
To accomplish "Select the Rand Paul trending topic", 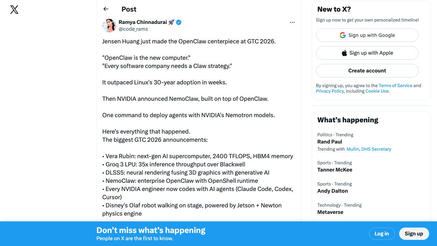I will click(329, 142).
